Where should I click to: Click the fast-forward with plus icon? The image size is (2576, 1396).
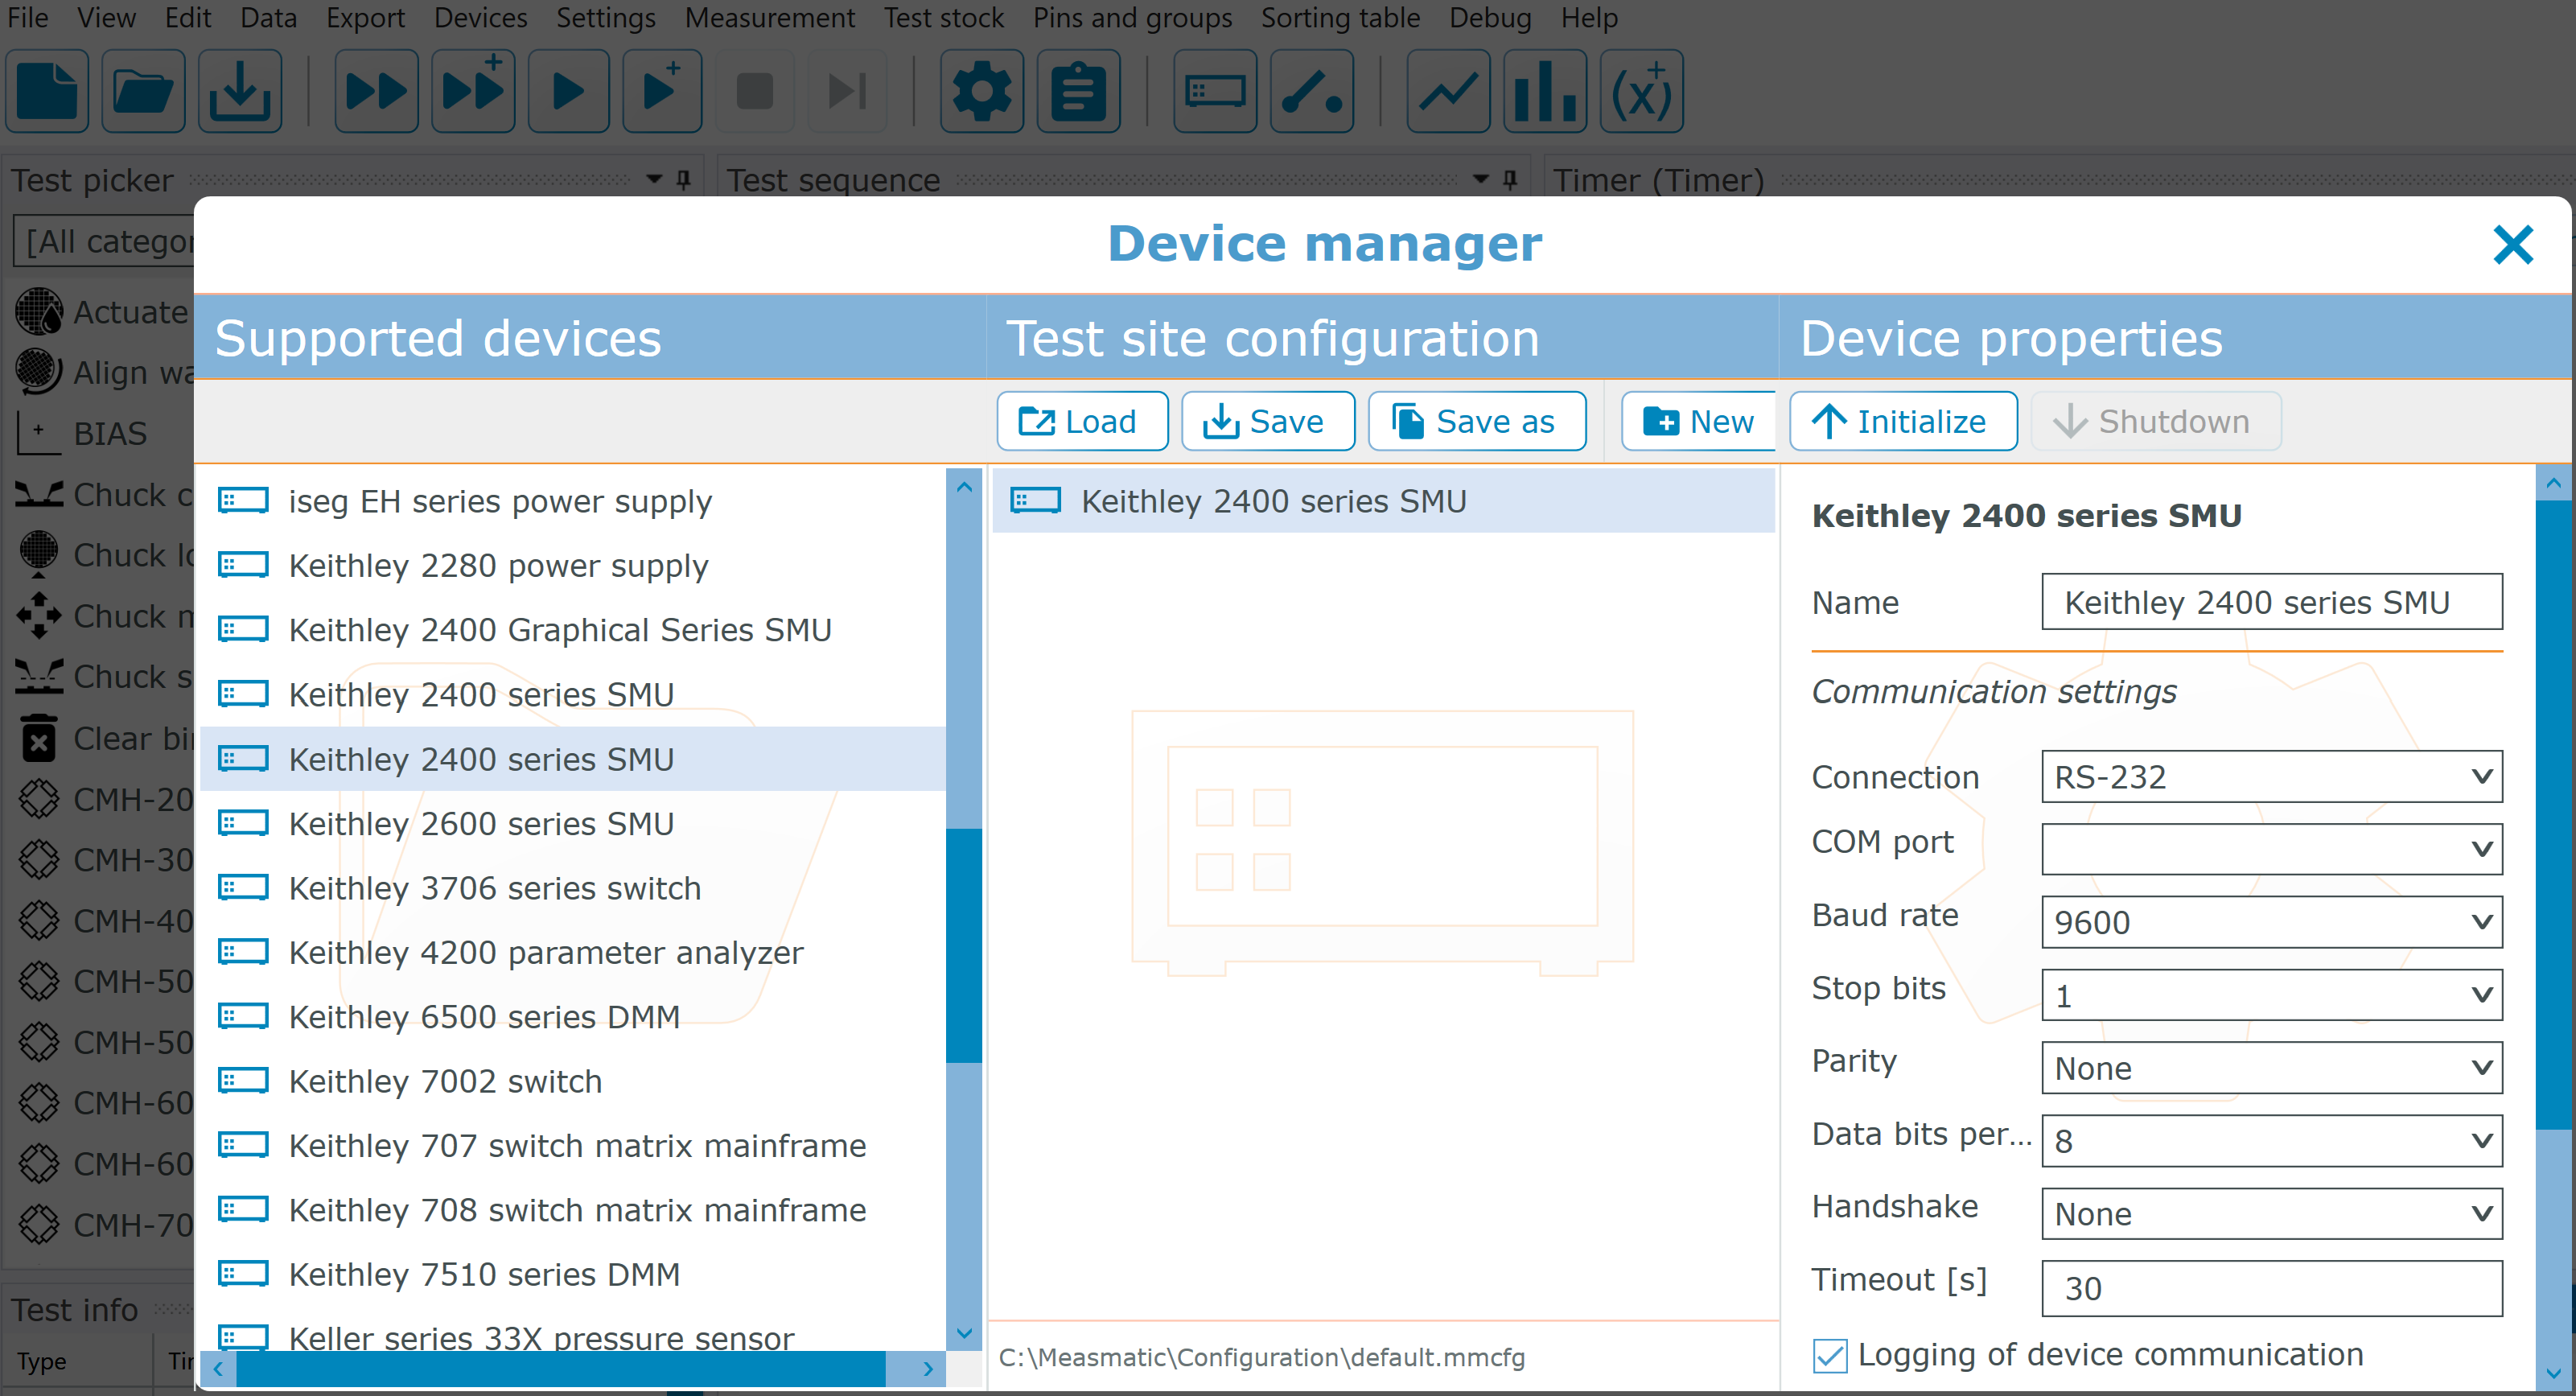tap(473, 91)
